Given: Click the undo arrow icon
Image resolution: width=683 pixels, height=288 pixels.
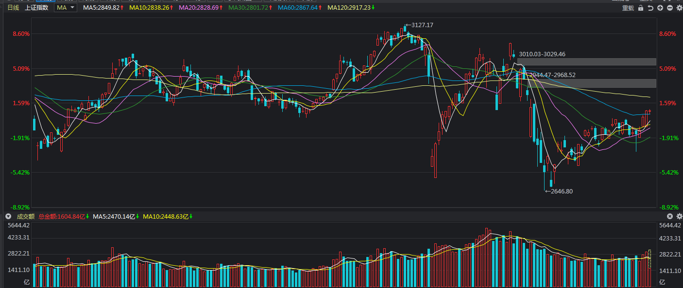Looking at the screenshot, I should [650, 8].
